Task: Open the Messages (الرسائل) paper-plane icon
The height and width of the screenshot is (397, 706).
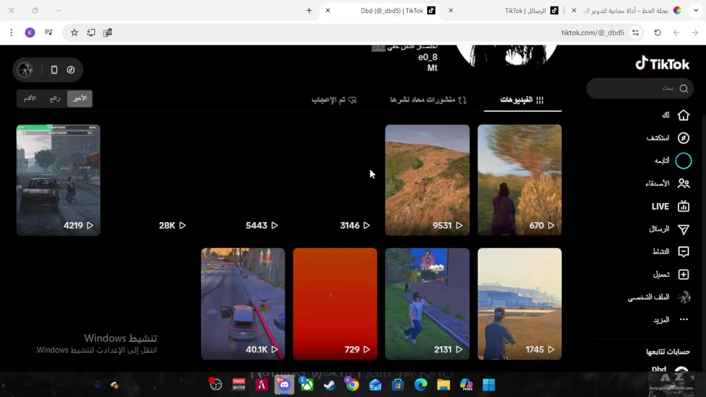Action: click(x=683, y=229)
